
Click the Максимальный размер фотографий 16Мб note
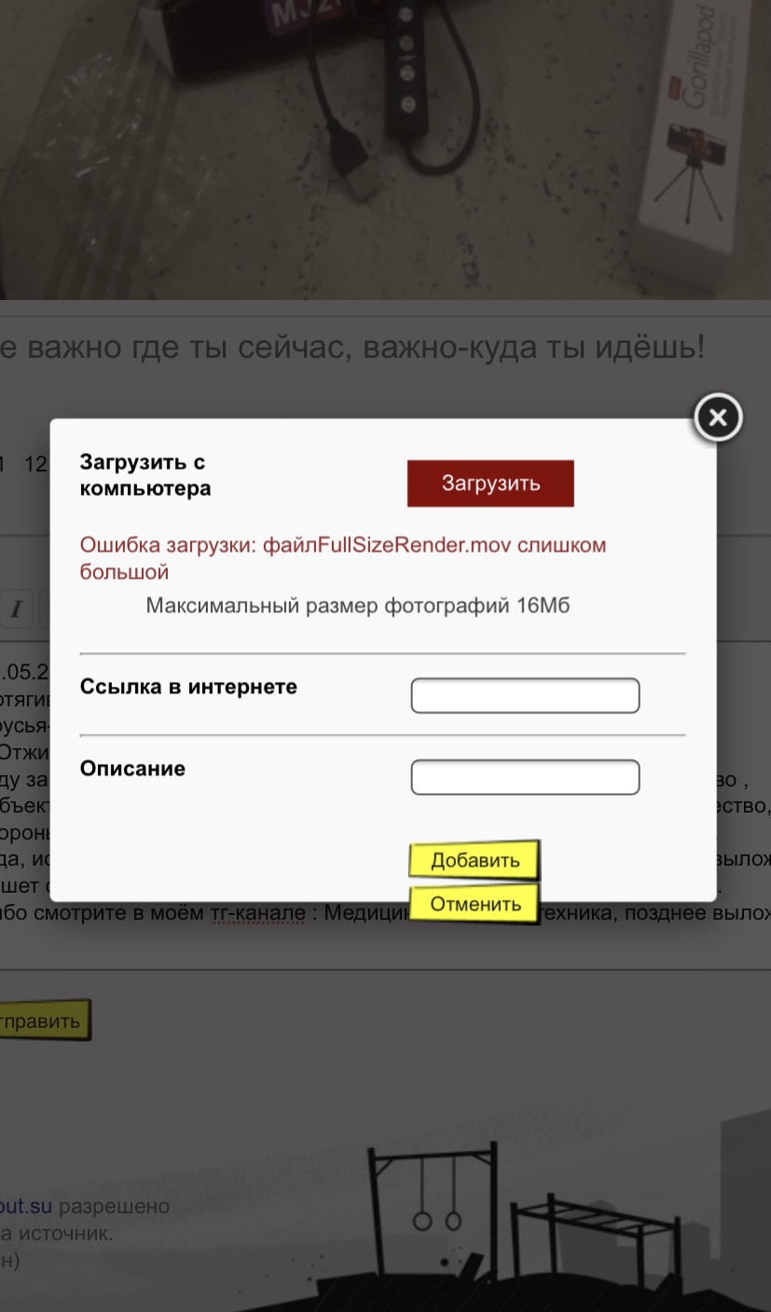pyautogui.click(x=357, y=607)
